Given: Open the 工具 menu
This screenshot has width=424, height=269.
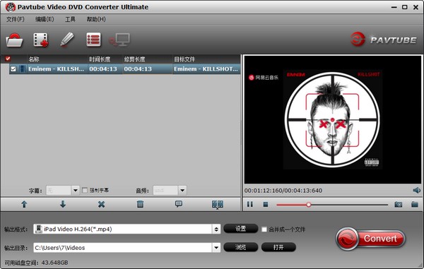Looking at the screenshot, I should (70, 19).
